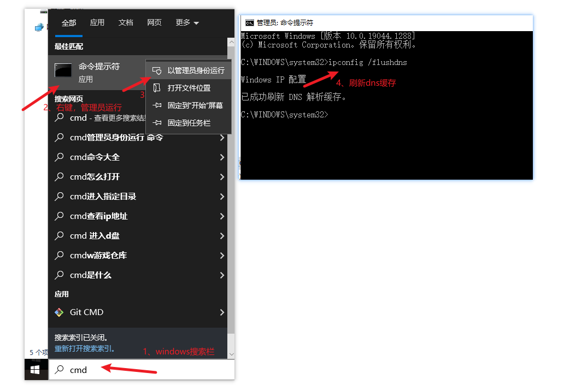This screenshot has height=385, width=564.
Task: Click the 搜索索引已关闭 notice text
Action: pos(81,337)
